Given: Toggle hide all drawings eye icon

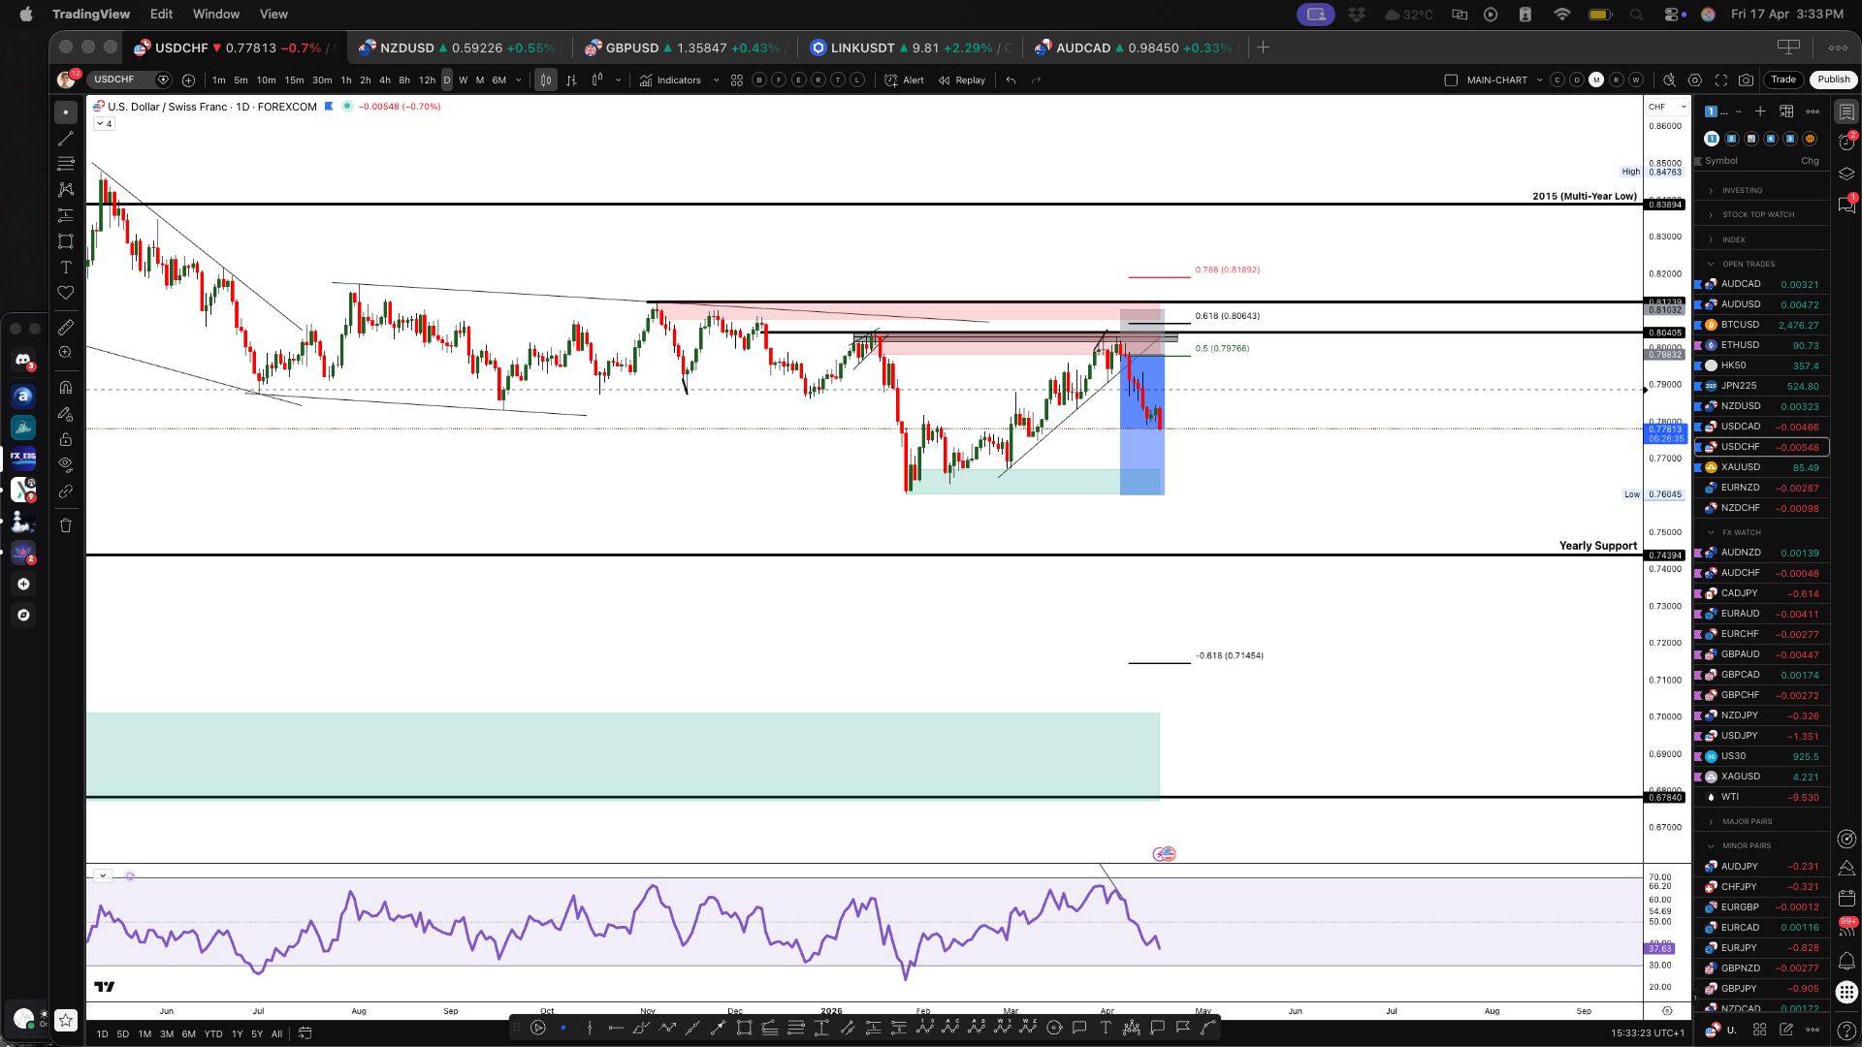Looking at the screenshot, I should point(66,464).
